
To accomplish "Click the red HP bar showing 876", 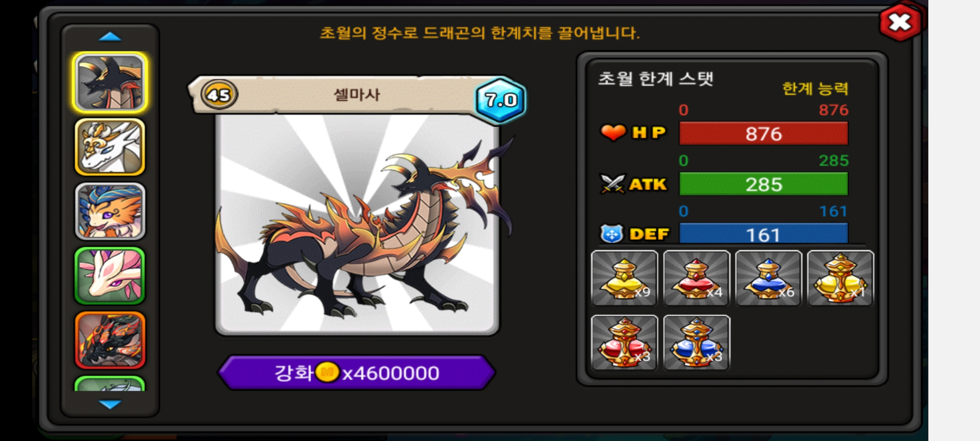I will click(764, 134).
